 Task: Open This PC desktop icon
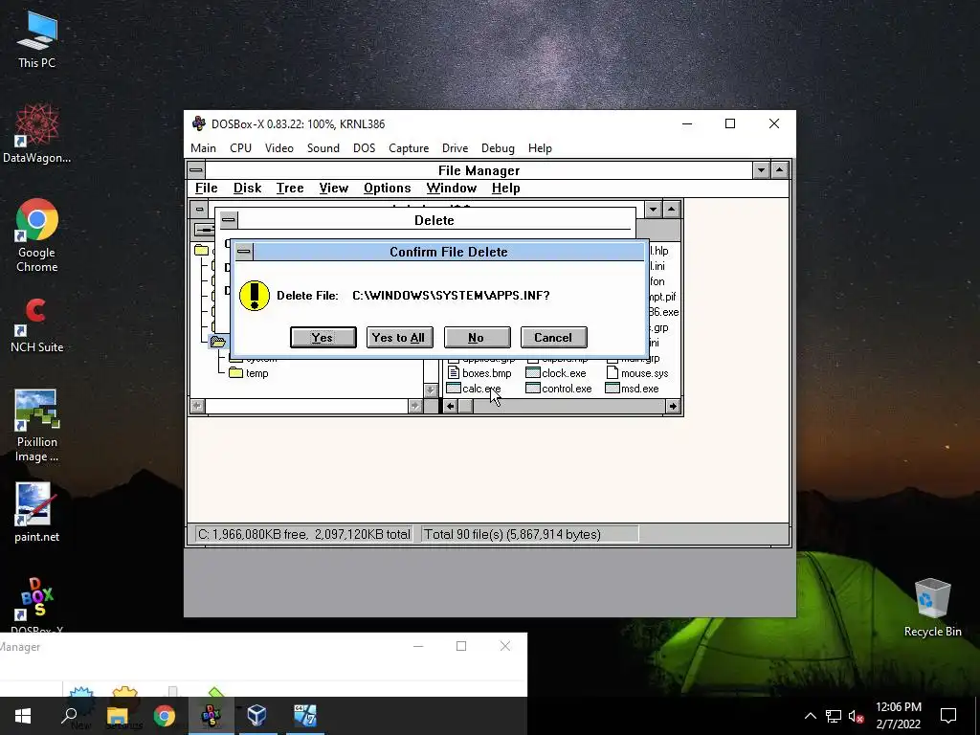(37, 39)
